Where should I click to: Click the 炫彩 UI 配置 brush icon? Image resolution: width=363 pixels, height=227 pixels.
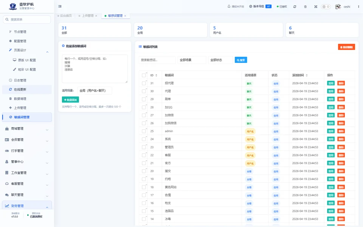point(15,69)
